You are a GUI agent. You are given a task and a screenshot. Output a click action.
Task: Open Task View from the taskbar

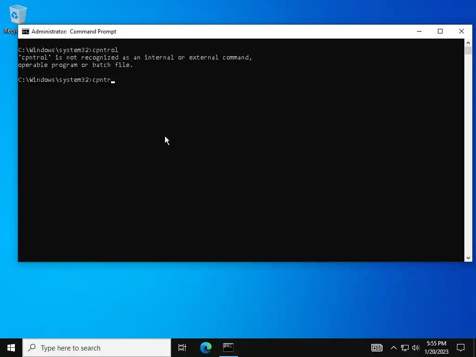182,348
